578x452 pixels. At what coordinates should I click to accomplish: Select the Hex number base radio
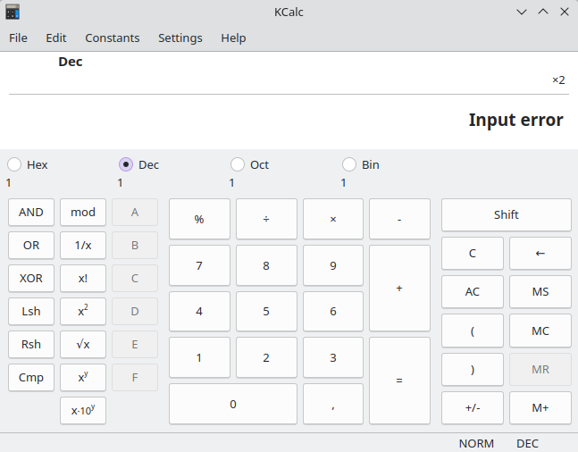pyautogui.click(x=15, y=164)
